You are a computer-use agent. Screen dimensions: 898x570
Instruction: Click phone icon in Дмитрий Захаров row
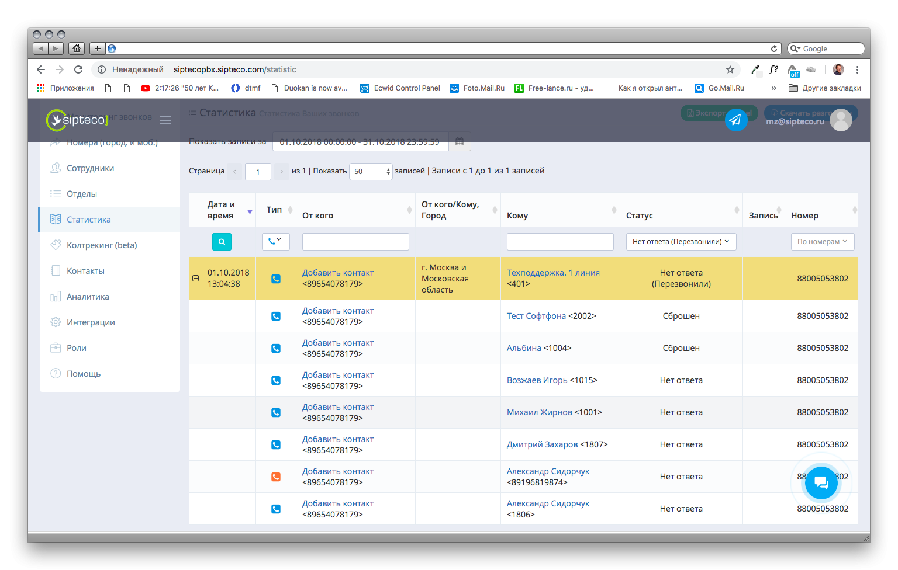[276, 444]
